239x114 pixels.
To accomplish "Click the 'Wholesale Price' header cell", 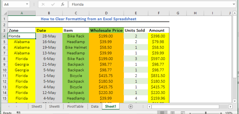I will pos(106,30).
